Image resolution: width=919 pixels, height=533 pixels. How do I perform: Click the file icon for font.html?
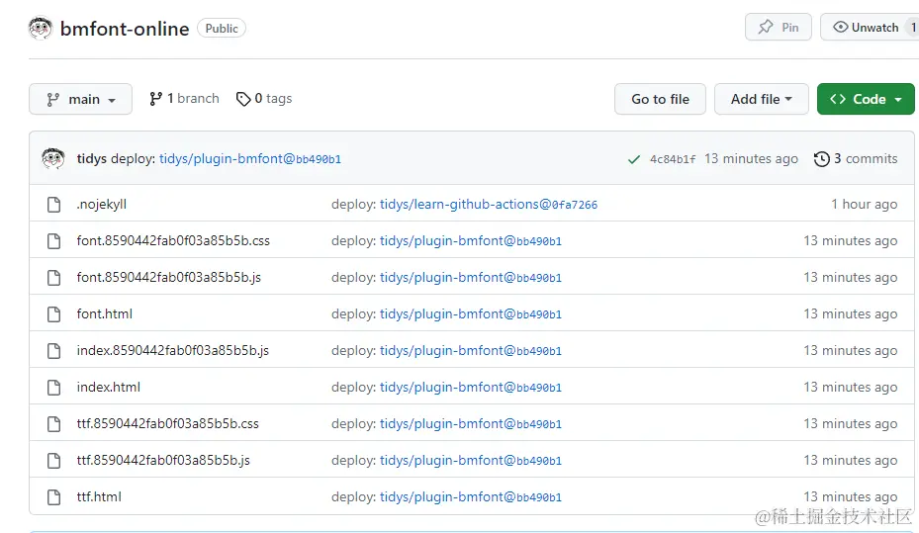[x=54, y=313]
